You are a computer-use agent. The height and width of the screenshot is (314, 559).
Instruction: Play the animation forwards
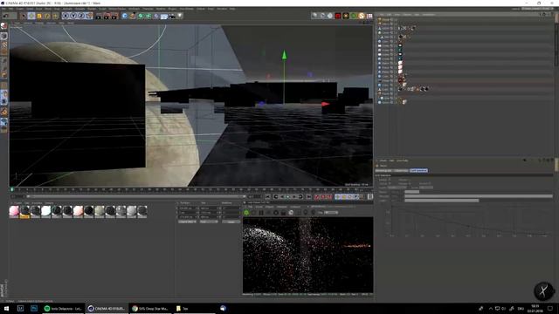(288, 196)
